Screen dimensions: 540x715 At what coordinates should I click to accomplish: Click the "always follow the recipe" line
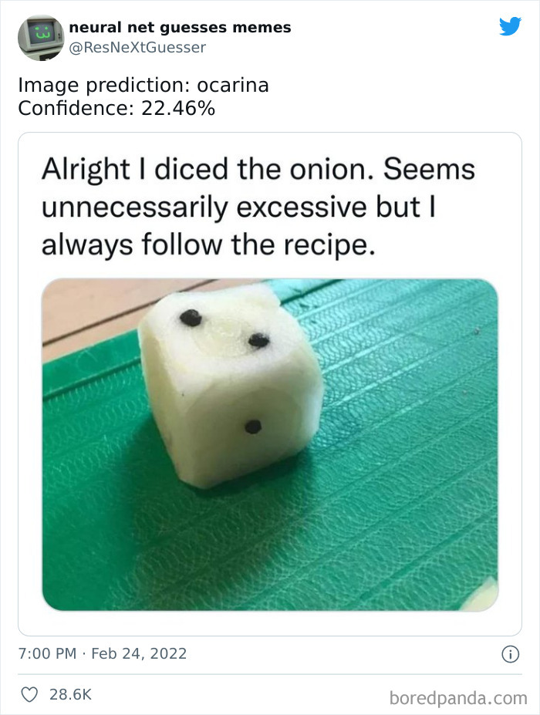[x=207, y=245]
